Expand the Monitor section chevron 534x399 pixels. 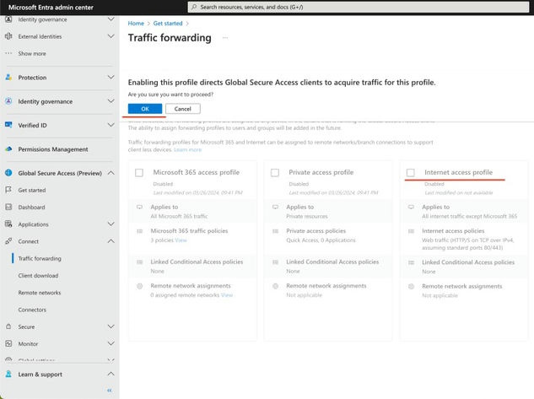coord(111,343)
